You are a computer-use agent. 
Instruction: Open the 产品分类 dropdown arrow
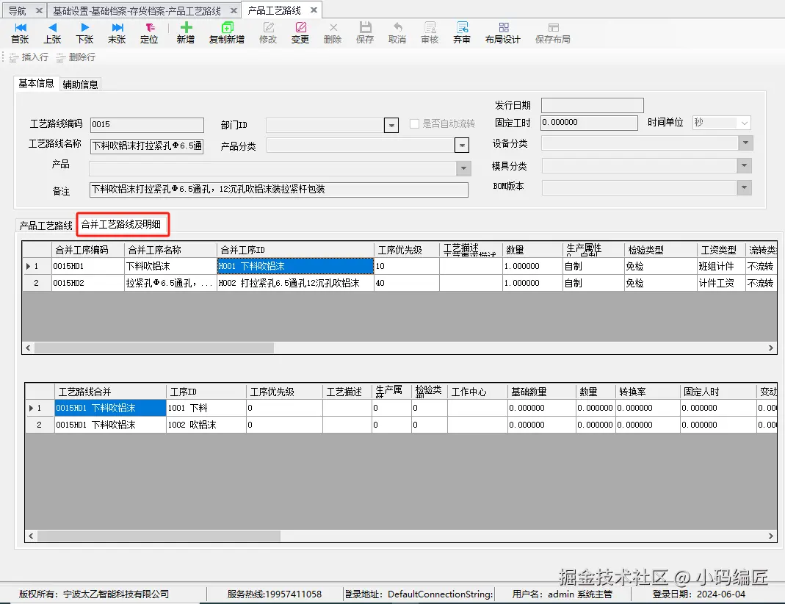462,145
